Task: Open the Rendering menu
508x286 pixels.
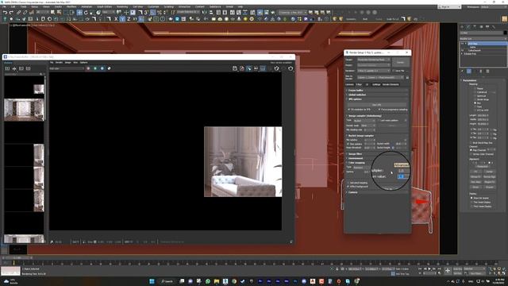Action: 122,6
